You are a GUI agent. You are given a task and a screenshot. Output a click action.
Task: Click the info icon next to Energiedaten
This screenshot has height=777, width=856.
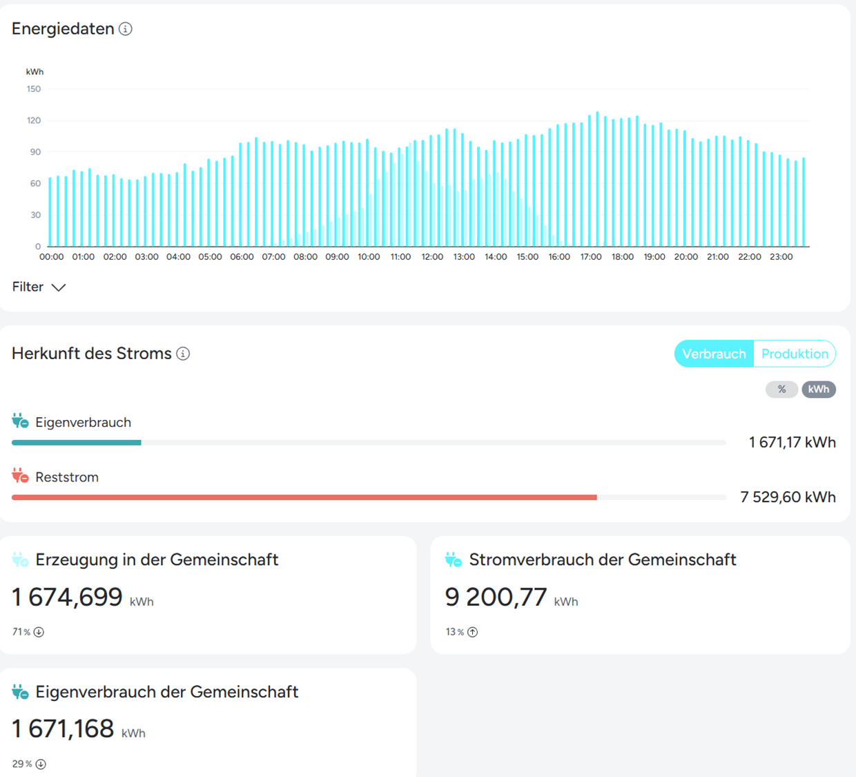tap(126, 29)
